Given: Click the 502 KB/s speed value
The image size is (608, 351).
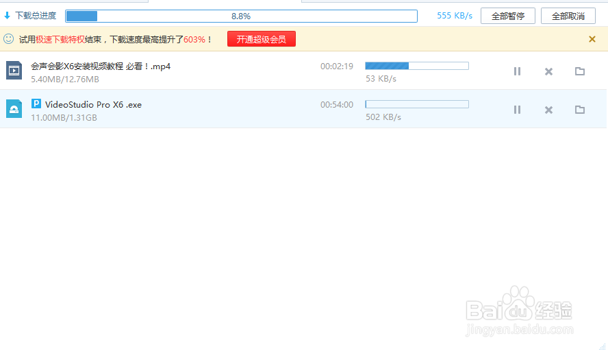Looking at the screenshot, I should [x=383, y=117].
